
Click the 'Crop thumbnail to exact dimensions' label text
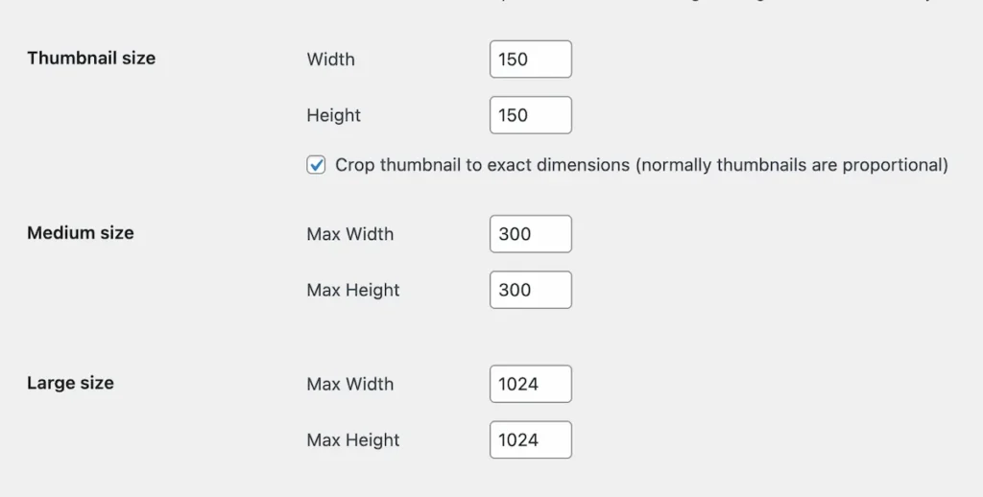[482, 165]
